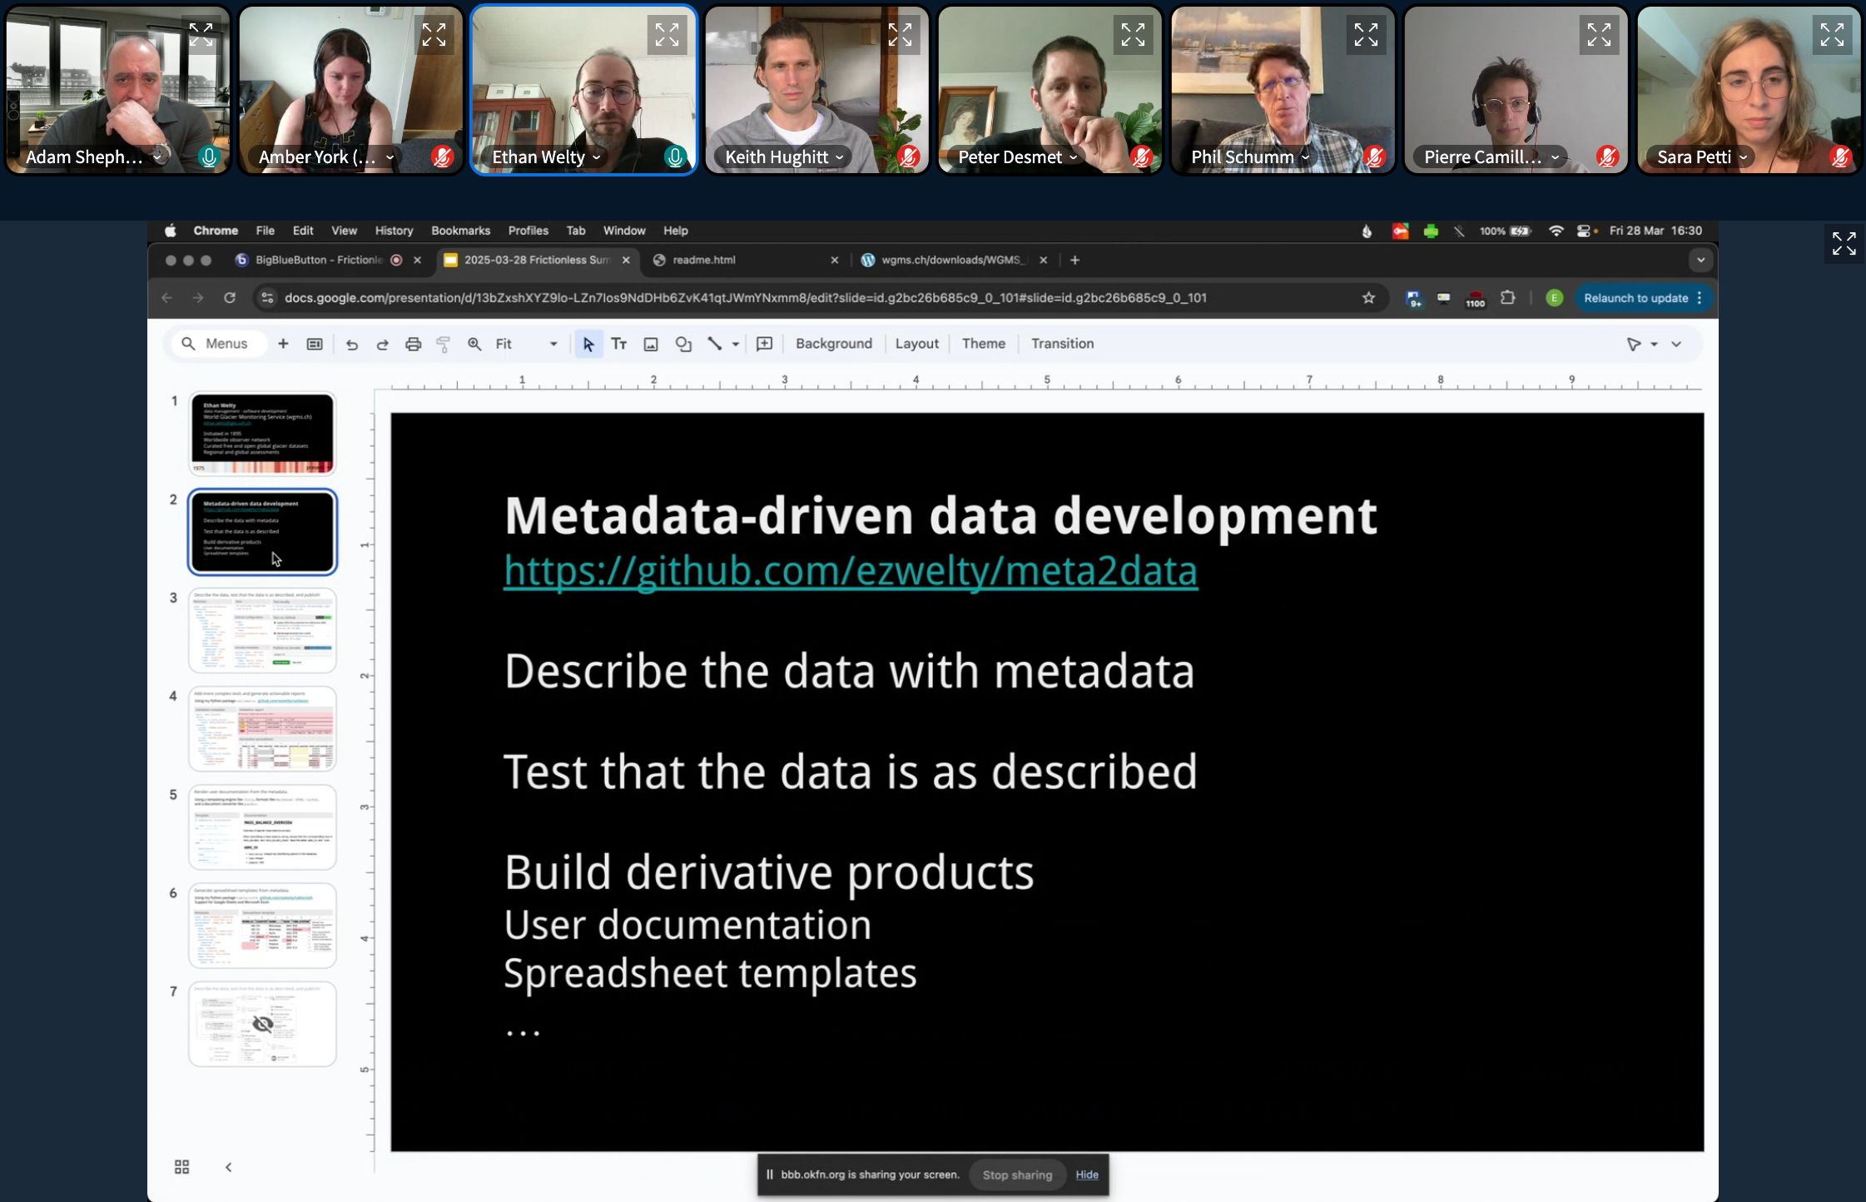
Task: Click the print icon in Slides toolbar
Action: click(x=413, y=344)
